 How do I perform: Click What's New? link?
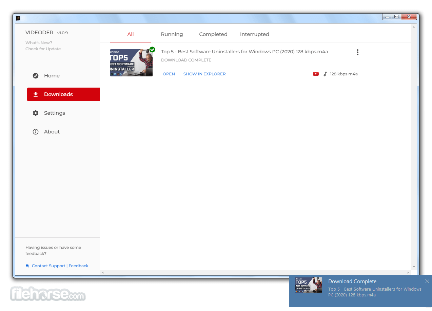tap(39, 43)
